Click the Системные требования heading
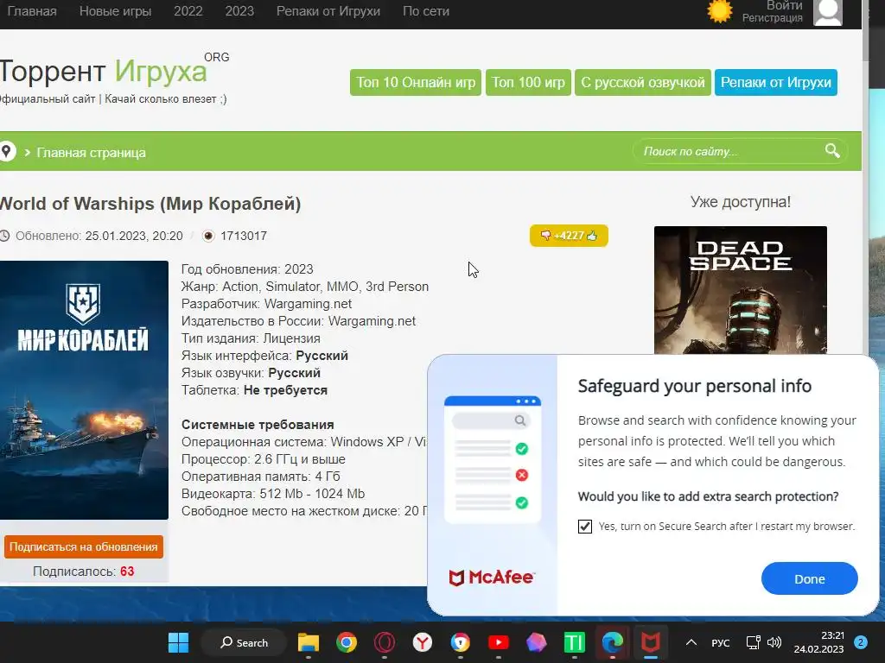 click(258, 425)
